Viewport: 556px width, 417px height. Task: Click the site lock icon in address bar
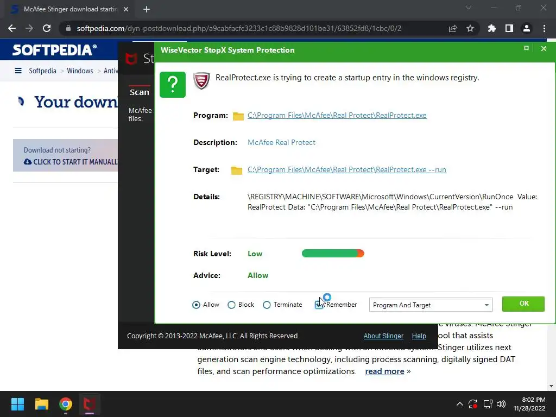click(x=68, y=28)
